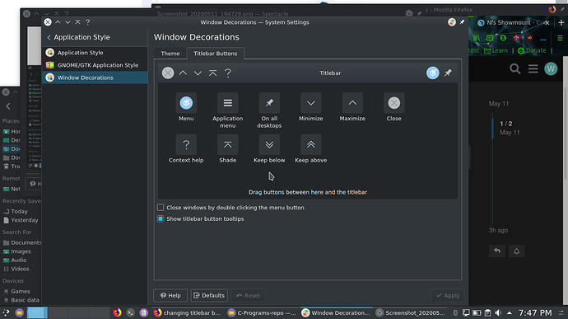Image resolution: width=568 pixels, height=319 pixels.
Task: Click the 7:47 PM clock
Action: point(535,313)
